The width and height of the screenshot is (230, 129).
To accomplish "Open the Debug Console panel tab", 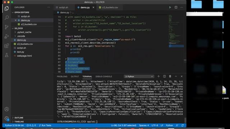I will [x=104, y=76].
